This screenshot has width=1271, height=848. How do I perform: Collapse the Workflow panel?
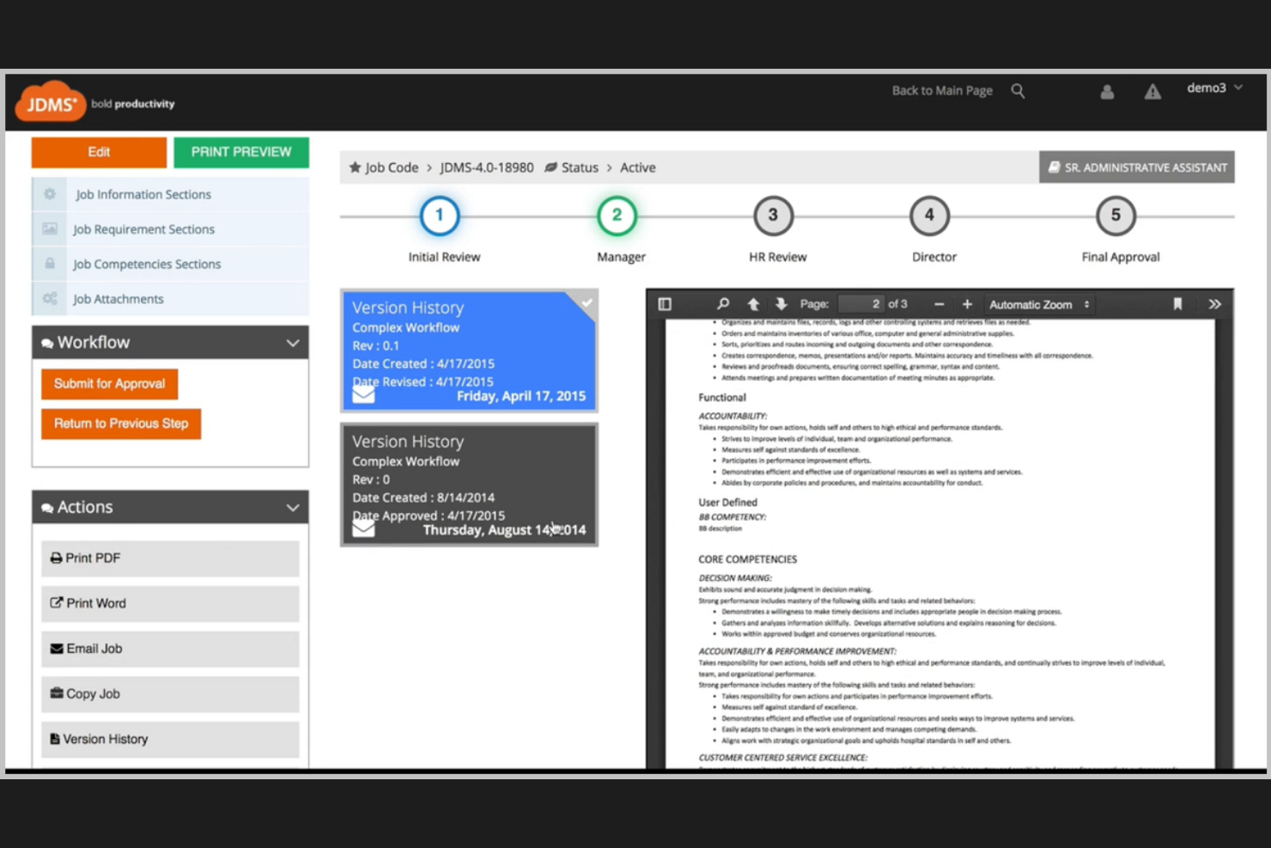coord(292,342)
